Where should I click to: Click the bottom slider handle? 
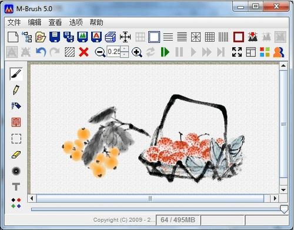click(x=283, y=209)
